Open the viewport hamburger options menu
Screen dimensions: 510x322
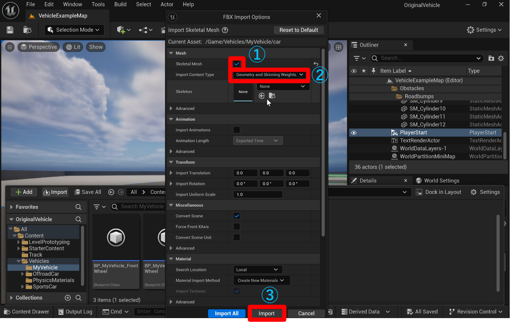[10, 47]
